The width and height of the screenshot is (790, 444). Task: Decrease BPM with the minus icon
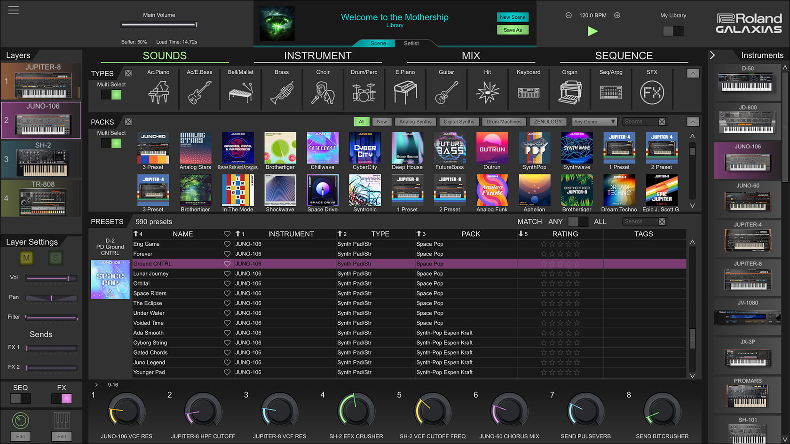pyautogui.click(x=569, y=15)
